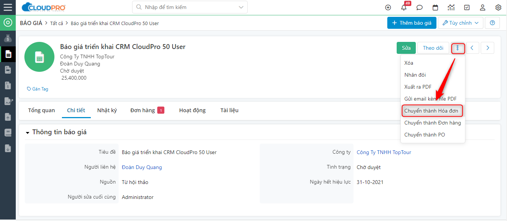
Task: Open Công Ty TNHH TopTour company link
Action: (384, 152)
